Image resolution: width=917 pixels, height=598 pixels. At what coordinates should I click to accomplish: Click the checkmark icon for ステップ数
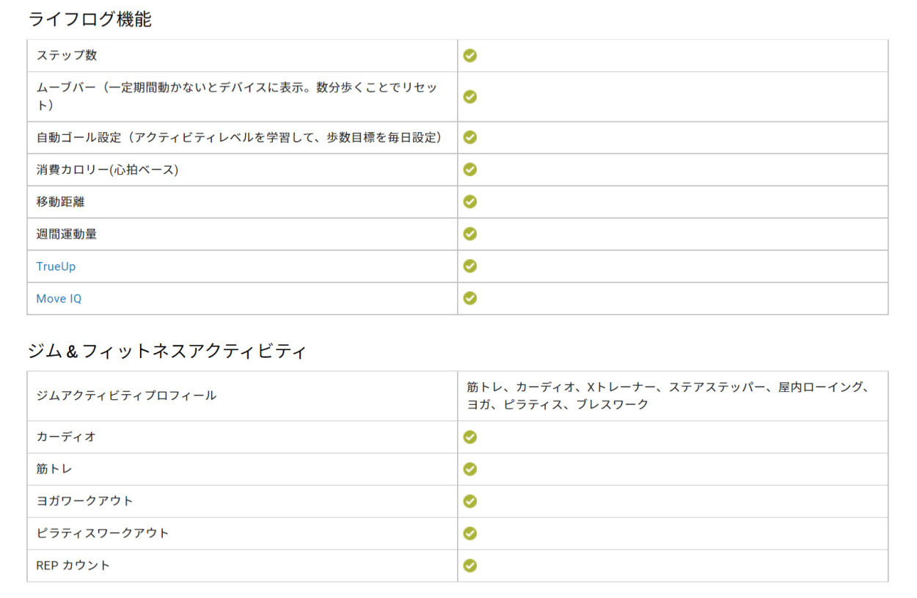(470, 56)
